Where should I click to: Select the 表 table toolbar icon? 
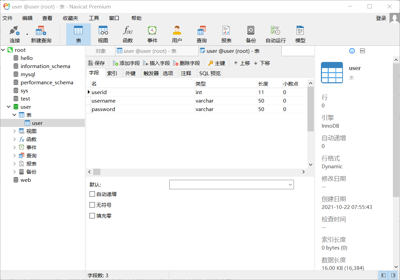[x=78, y=34]
